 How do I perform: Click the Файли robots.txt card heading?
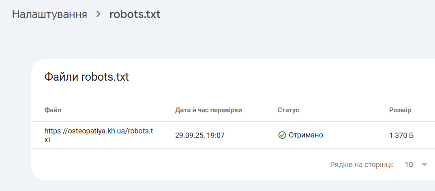[86, 77]
